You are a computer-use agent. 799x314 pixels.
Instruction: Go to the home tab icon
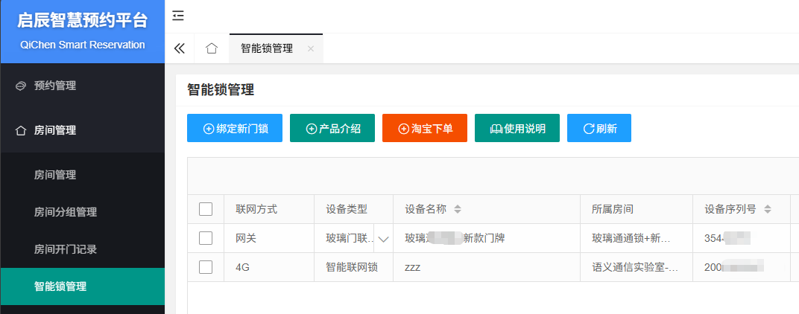click(x=212, y=48)
